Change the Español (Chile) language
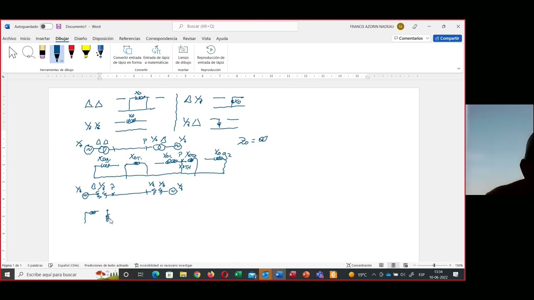Viewport: 534px width, 300px height. coord(68,265)
